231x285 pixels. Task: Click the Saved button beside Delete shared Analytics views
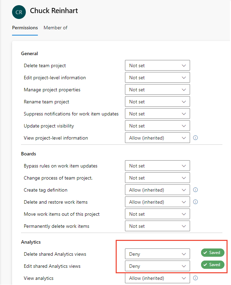212,253
